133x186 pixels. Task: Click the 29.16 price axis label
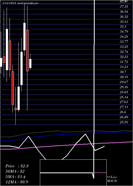coord(124,87)
